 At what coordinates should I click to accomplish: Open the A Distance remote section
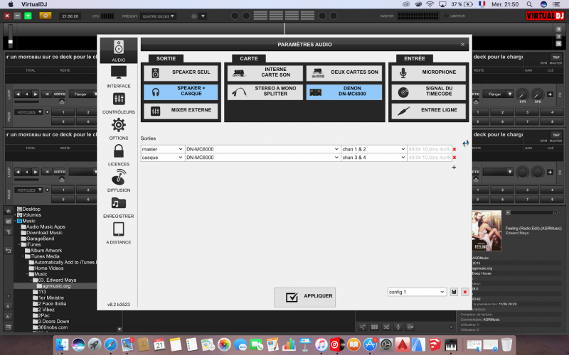click(x=118, y=233)
